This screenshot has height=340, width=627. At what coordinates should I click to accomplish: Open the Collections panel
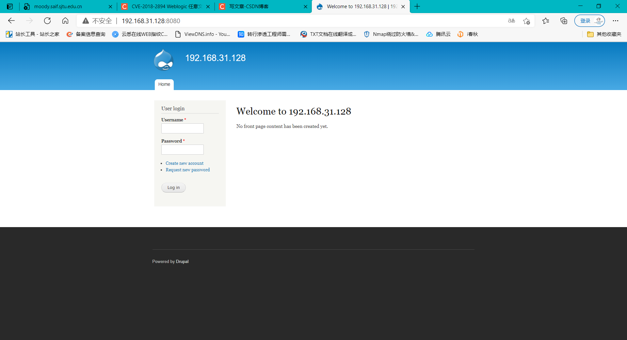coord(564,21)
